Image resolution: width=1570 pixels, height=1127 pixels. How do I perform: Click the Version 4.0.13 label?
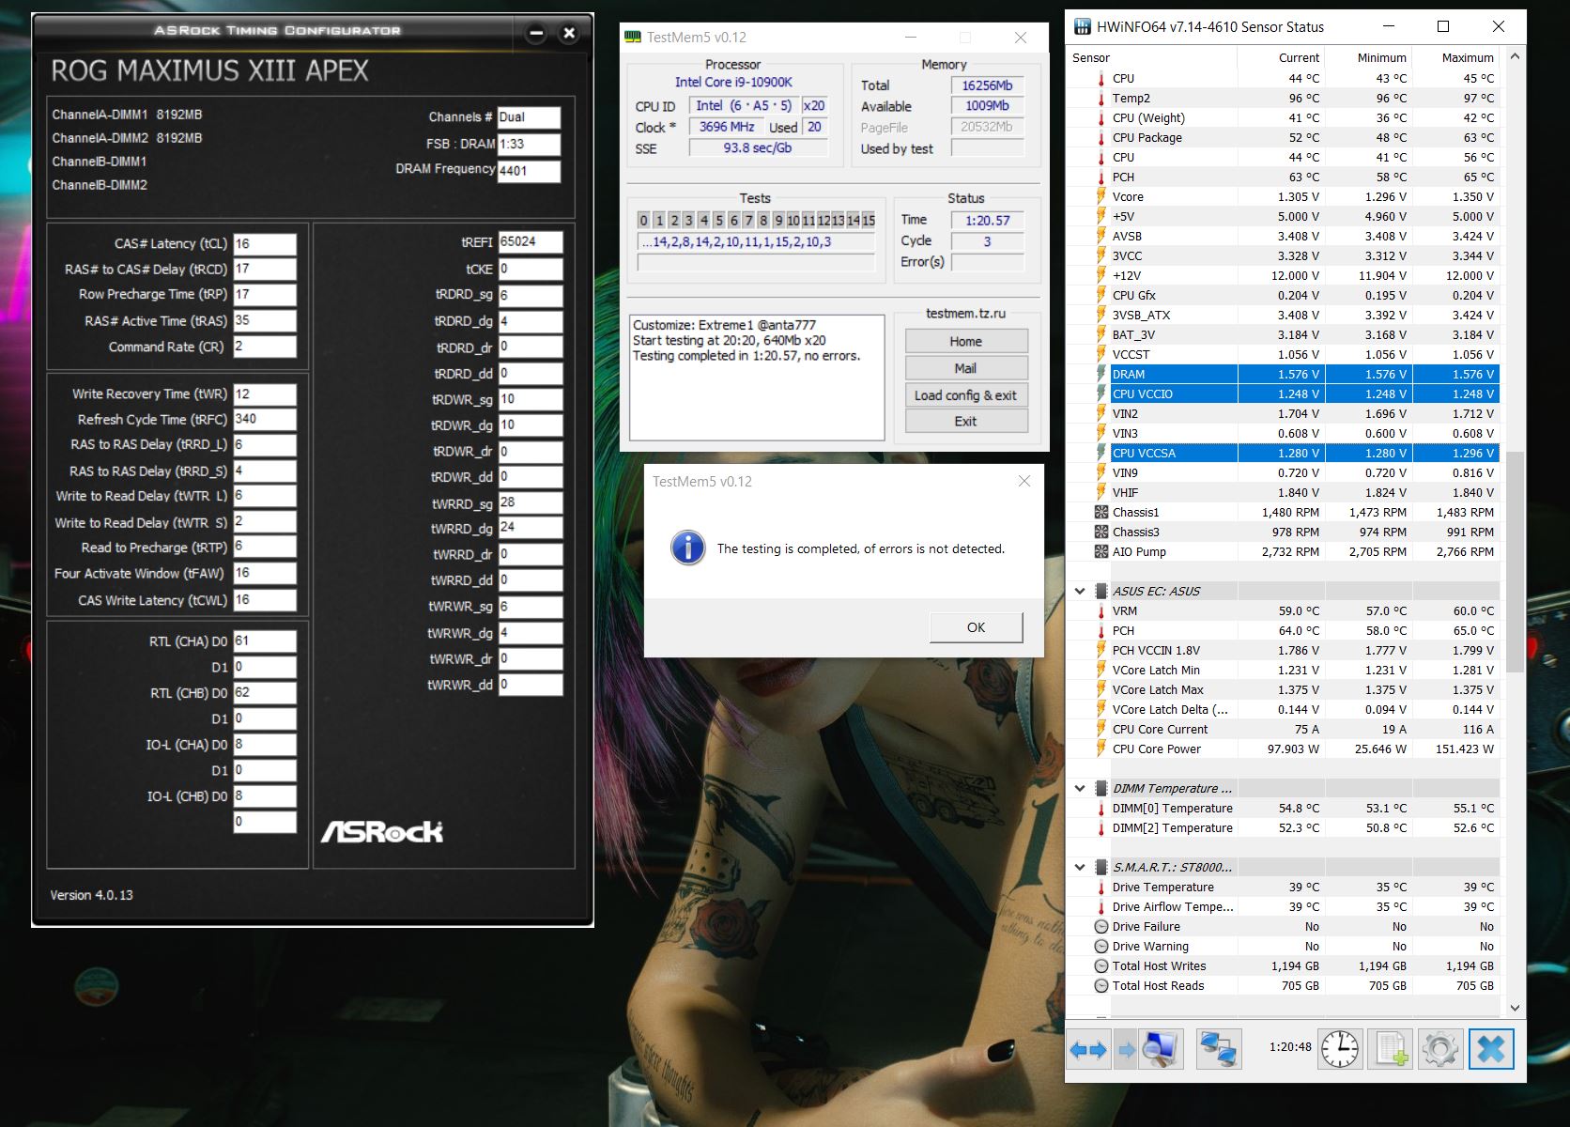point(91,895)
